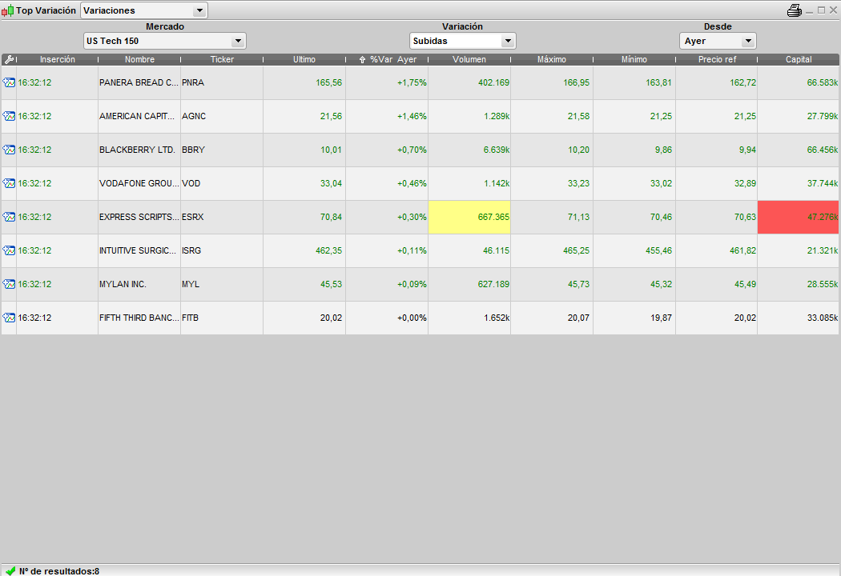The height and width of the screenshot is (576, 841).
Task: Click the PANERA BREAD C... name cell
Action: click(x=139, y=82)
